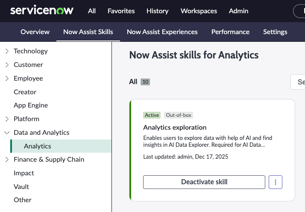The image size is (305, 212).
Task: Open the History menu
Action: 157,11
